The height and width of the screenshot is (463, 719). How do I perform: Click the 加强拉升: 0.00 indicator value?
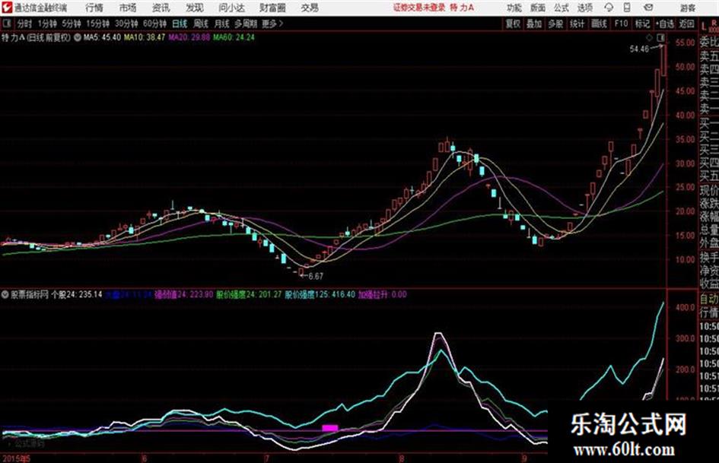[383, 295]
